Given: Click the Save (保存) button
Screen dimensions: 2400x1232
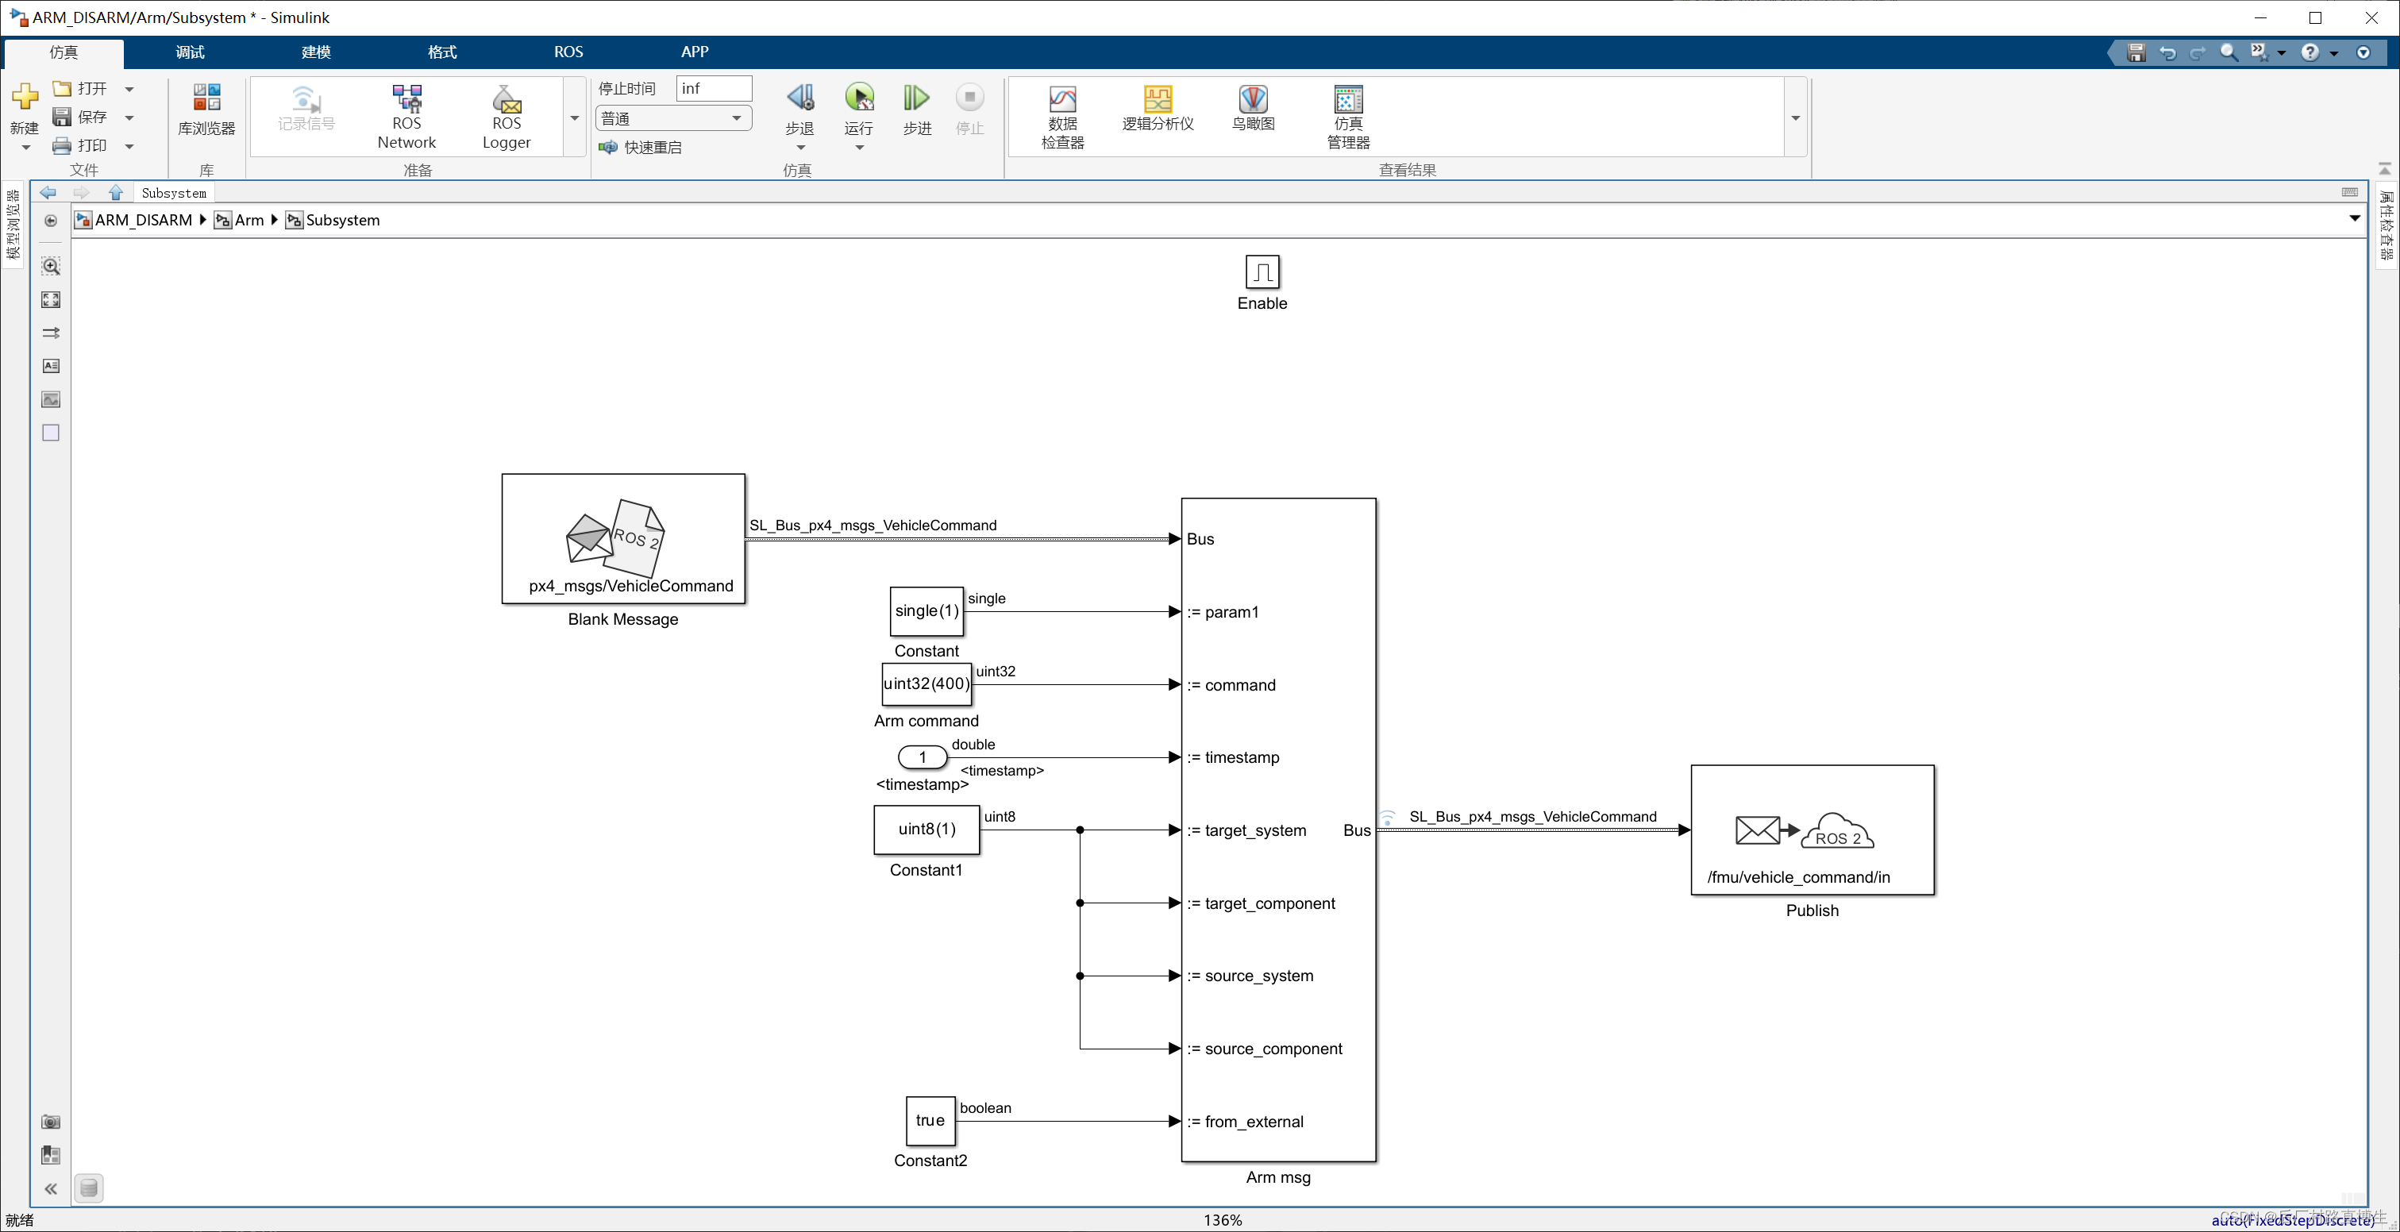Looking at the screenshot, I should point(80,117).
